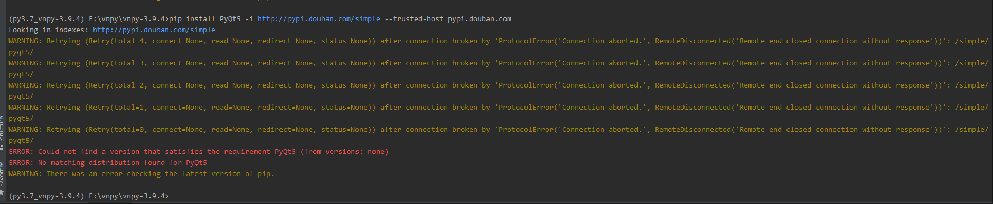
Task: Click '(from versions: none)' in error line
Action: pos(344,151)
